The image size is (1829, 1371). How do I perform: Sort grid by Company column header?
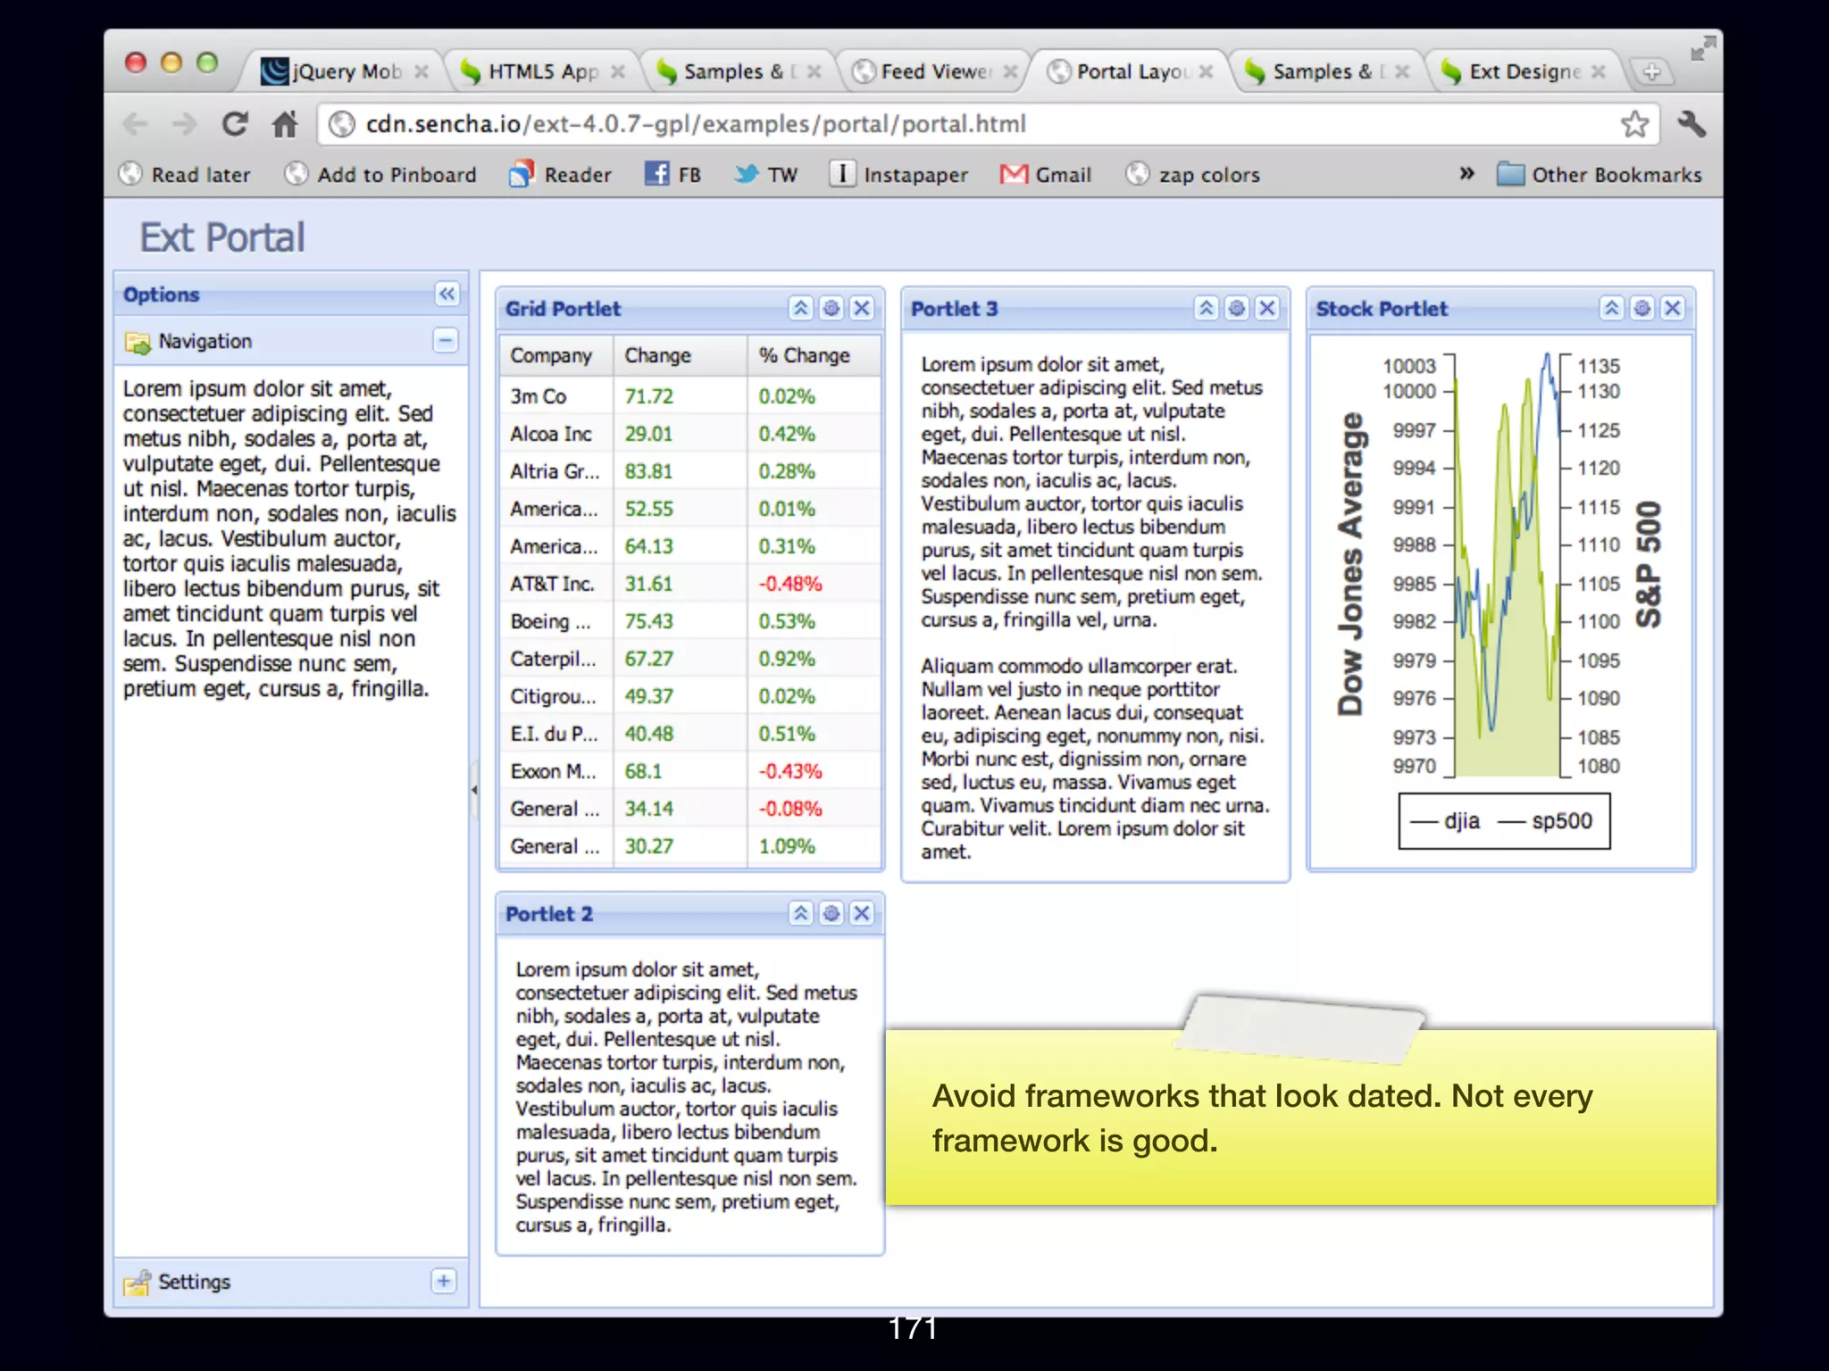556,355
